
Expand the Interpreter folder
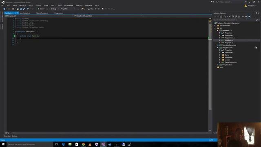pos(220,58)
